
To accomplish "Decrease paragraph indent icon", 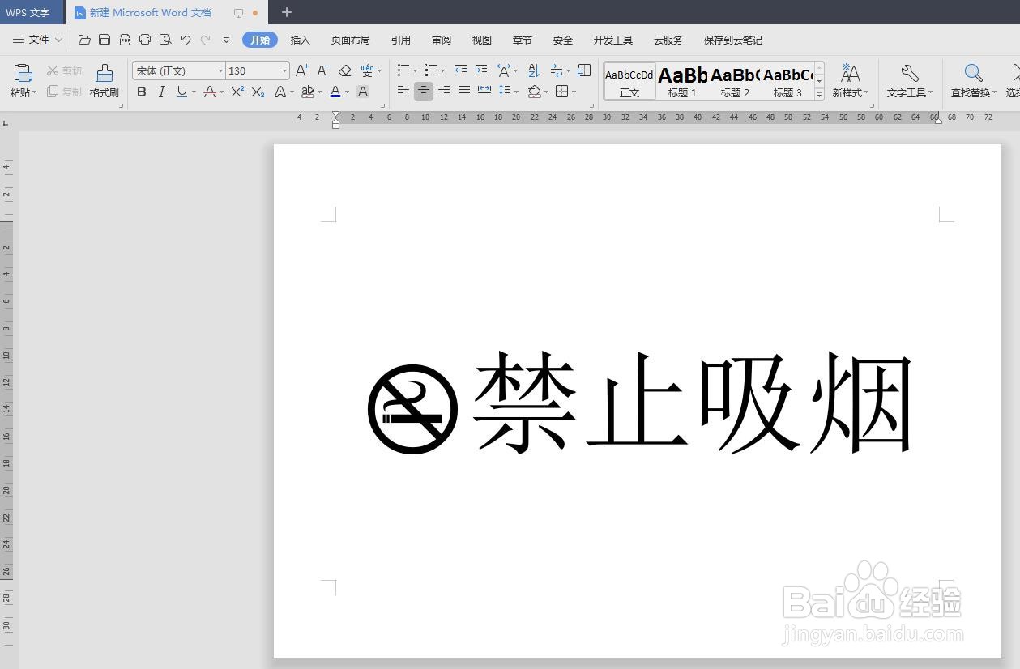I will (x=461, y=70).
